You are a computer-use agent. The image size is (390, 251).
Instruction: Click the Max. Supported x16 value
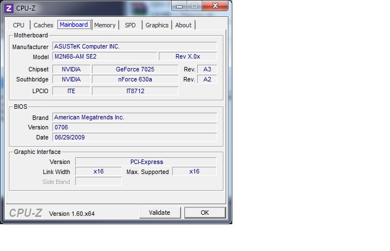(x=194, y=172)
